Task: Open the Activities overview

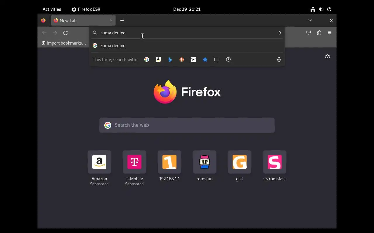Action: 52,9
